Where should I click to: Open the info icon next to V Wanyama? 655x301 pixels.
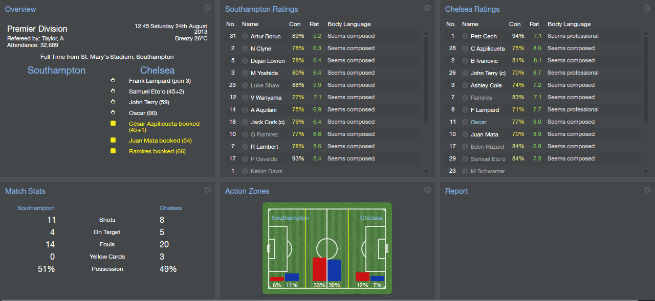245,98
